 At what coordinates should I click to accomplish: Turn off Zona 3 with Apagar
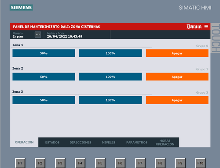[177, 100]
